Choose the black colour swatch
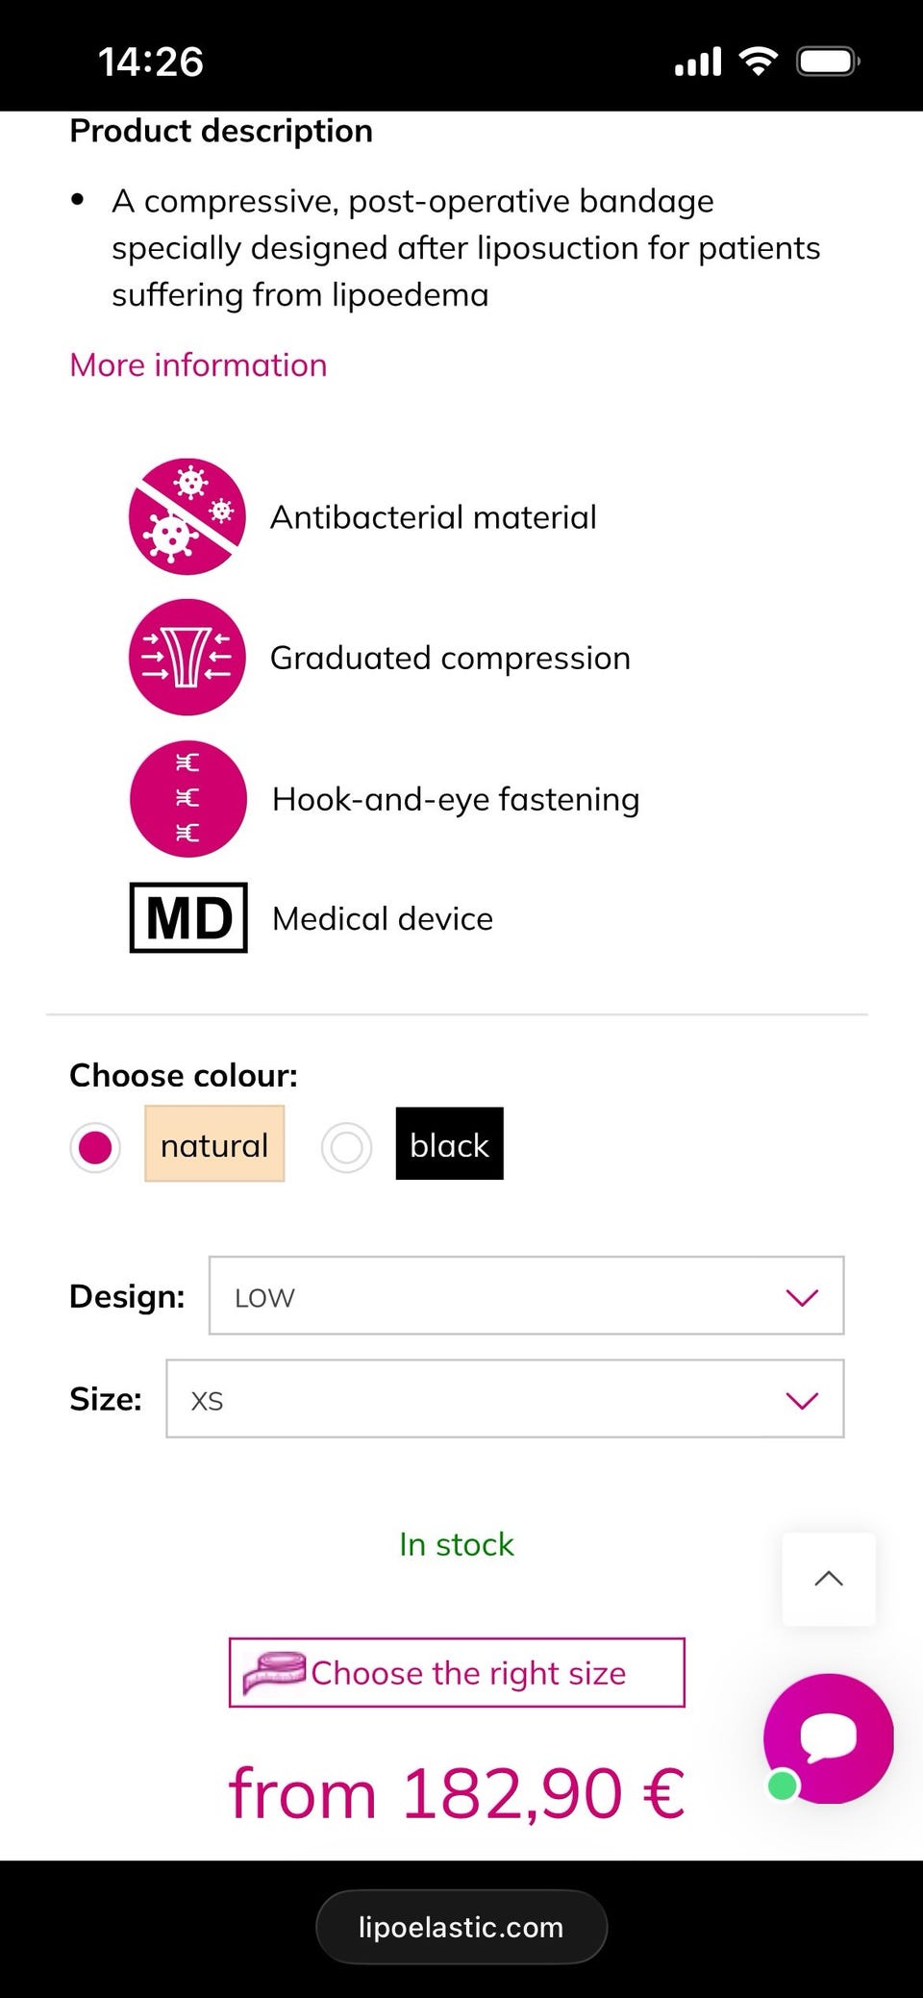923x1998 pixels. [449, 1144]
